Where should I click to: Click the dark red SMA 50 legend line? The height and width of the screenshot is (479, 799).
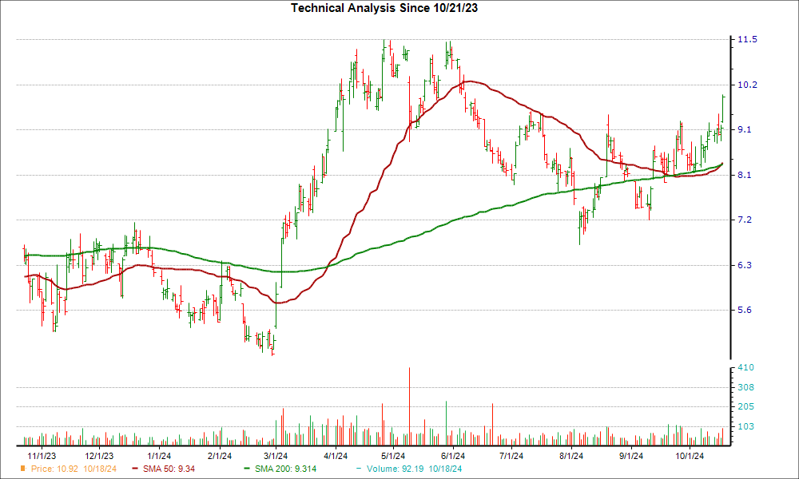point(135,469)
